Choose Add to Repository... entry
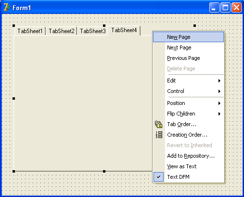Viewport: 244px width, 197px height. [x=188, y=156]
